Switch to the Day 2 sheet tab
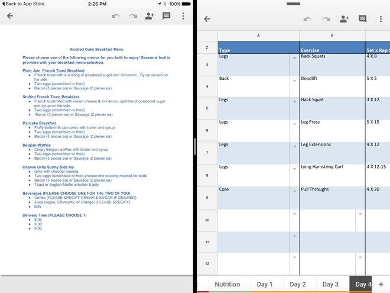The image size is (390, 293). (x=298, y=284)
